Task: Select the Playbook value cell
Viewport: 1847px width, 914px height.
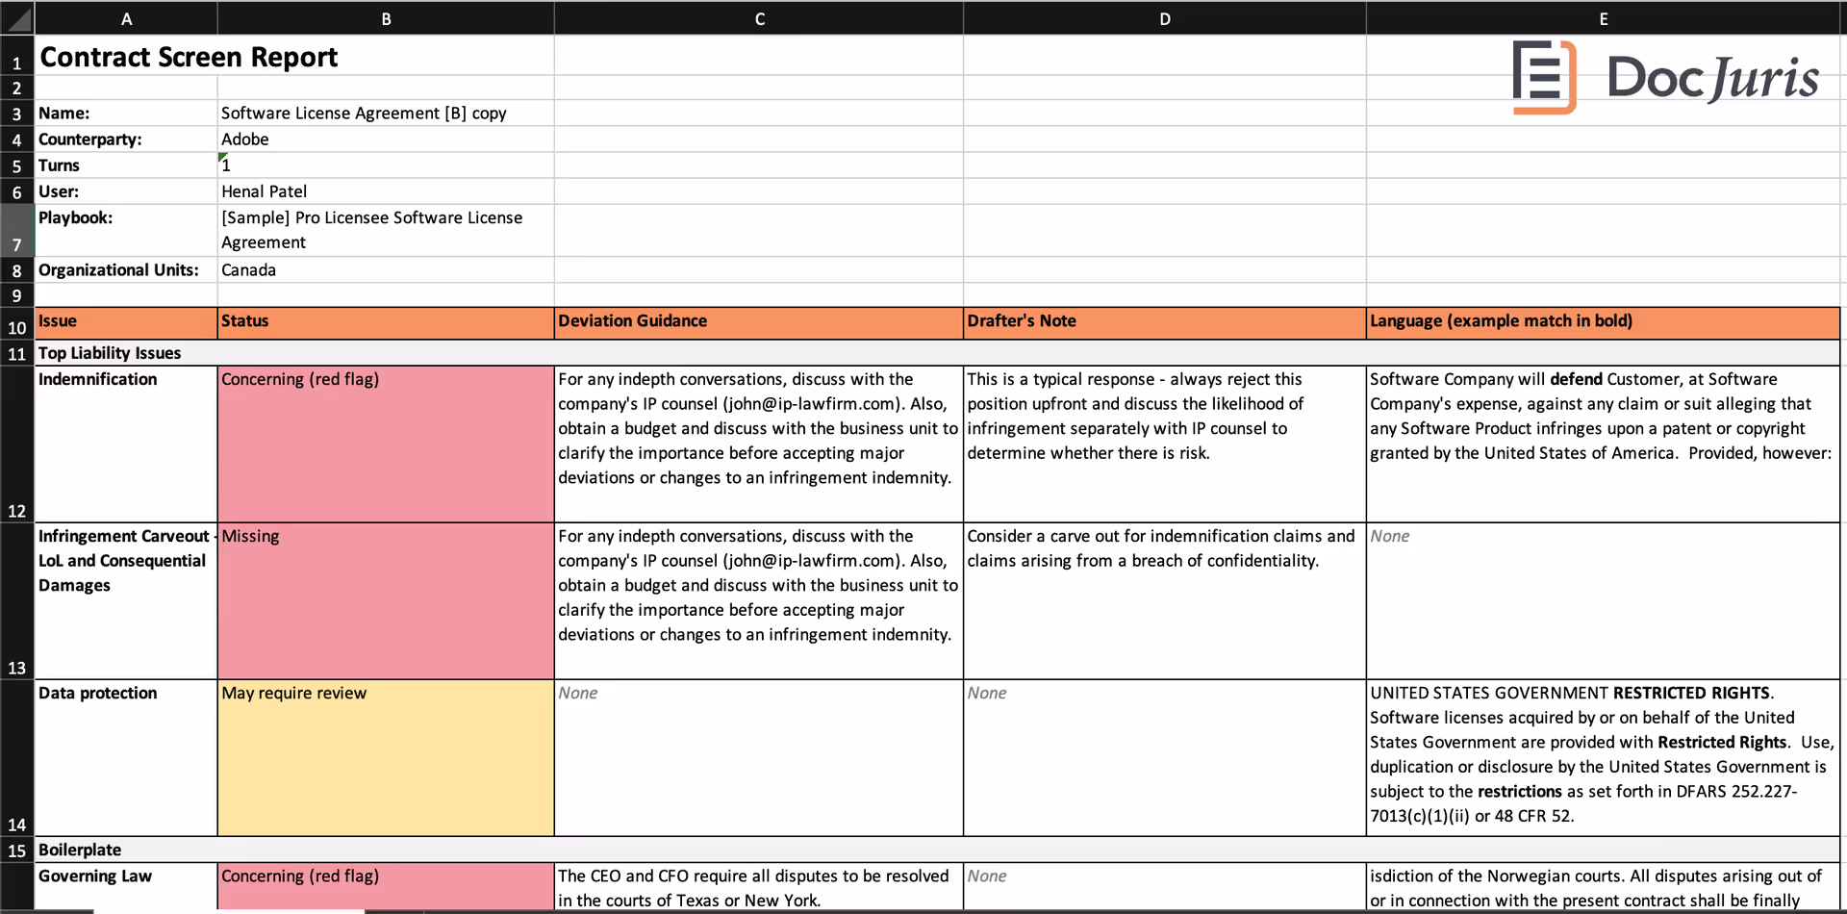Action: point(386,230)
